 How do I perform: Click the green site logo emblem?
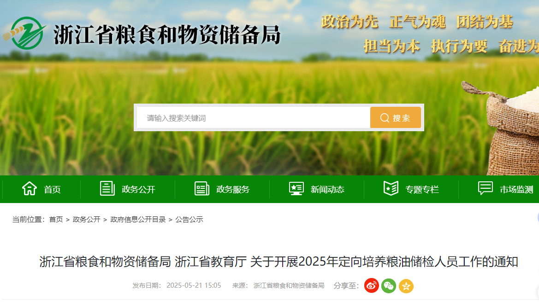pos(25,33)
